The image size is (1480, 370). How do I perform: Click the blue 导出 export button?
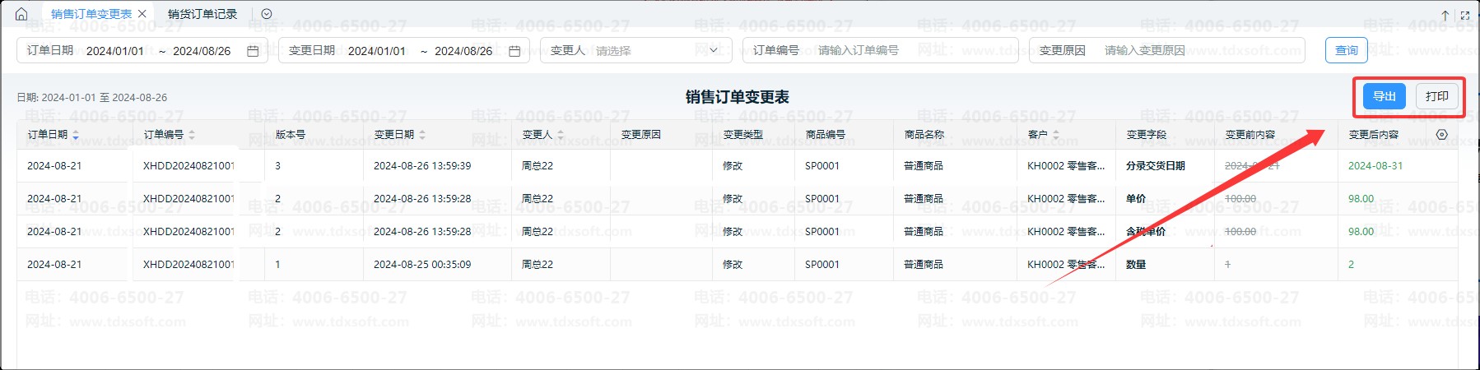coord(1384,96)
